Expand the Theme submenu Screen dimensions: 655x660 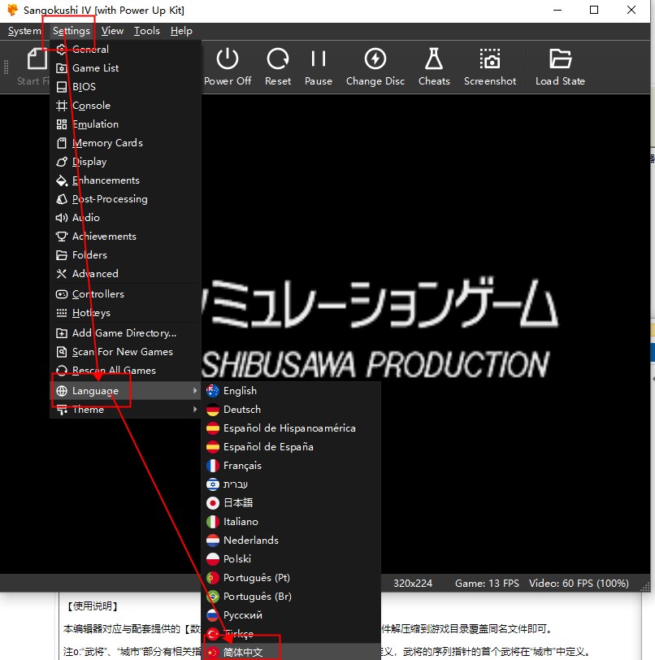(124, 409)
